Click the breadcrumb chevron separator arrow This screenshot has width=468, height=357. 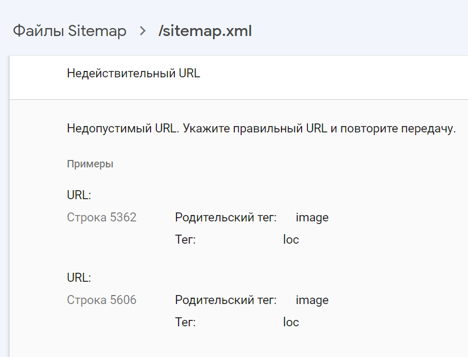tap(142, 31)
